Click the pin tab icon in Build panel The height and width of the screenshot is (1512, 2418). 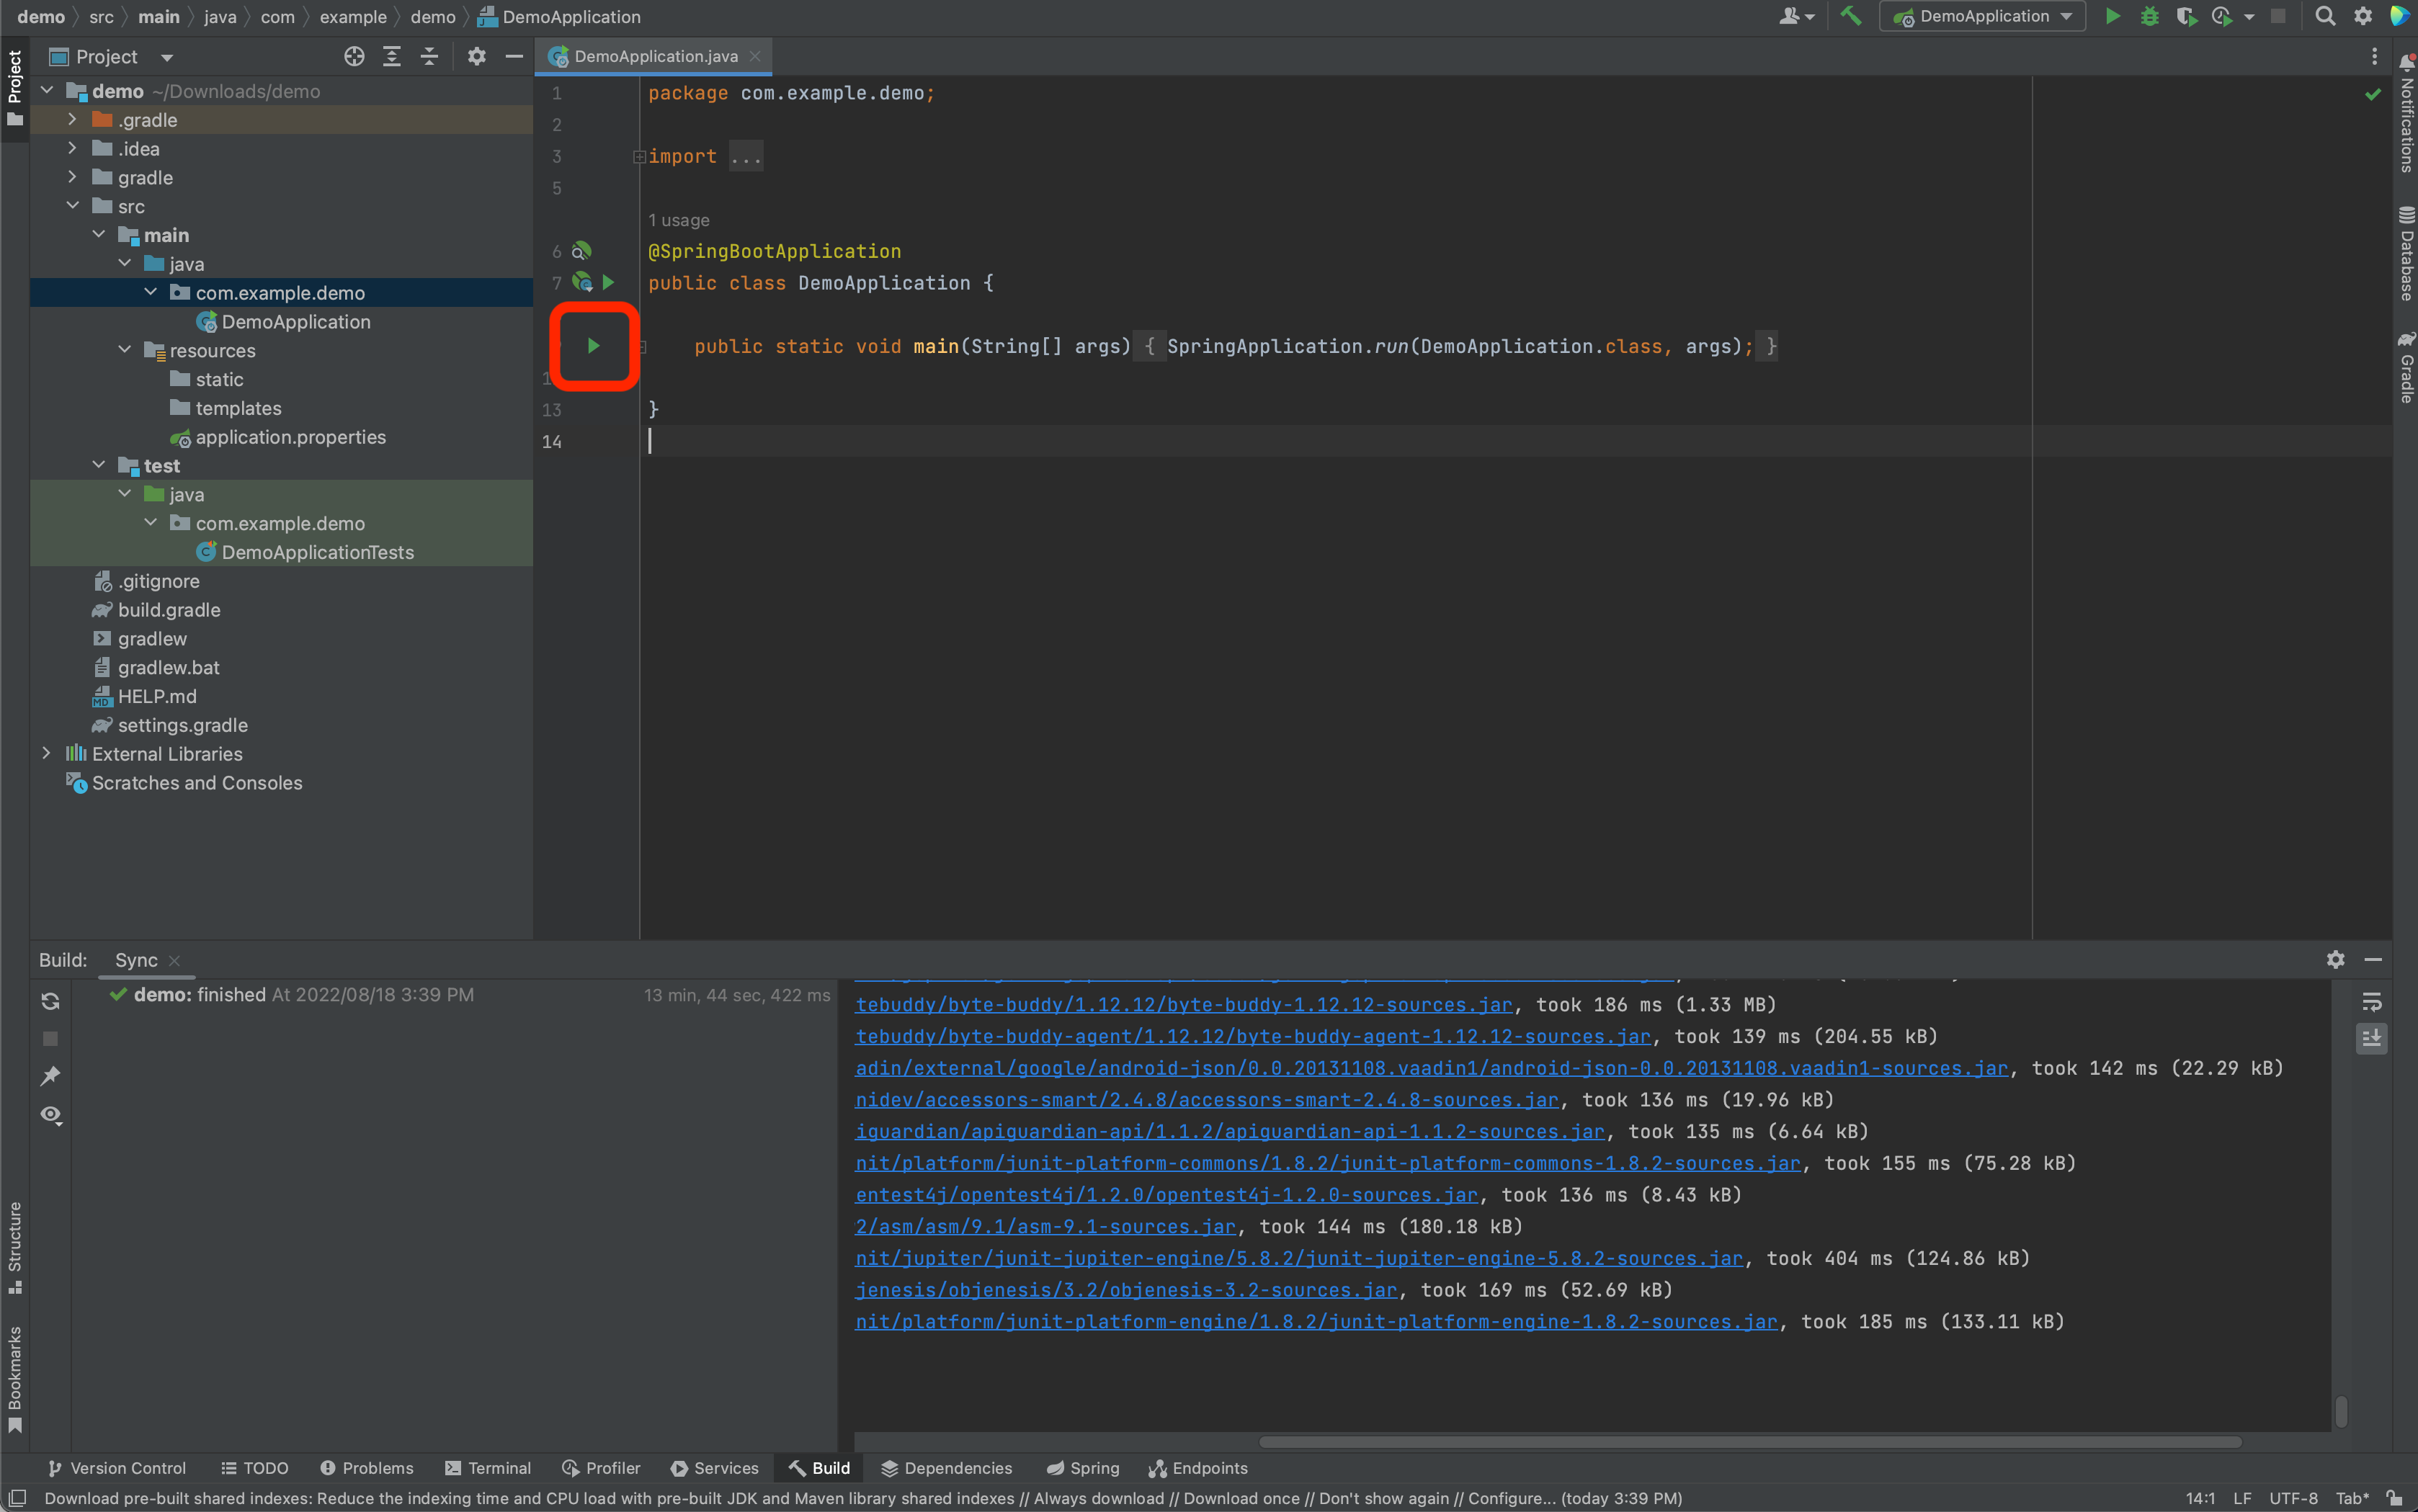tap(50, 1076)
